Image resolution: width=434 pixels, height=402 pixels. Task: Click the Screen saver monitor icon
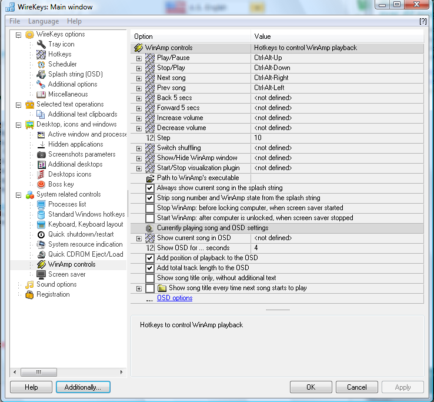[x=41, y=274]
